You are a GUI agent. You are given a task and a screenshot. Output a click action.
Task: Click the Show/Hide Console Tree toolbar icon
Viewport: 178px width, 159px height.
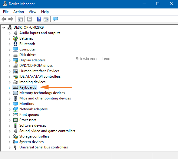coord(20,19)
